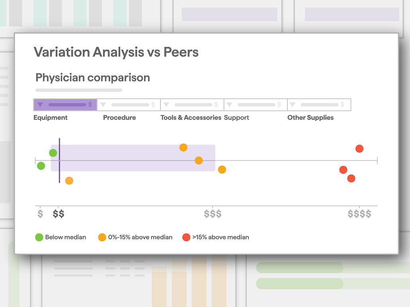Toggle the >15% above median legend item

[x=216, y=237]
